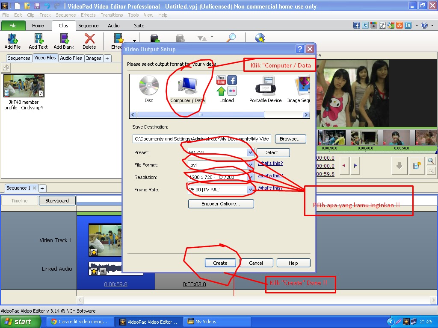Switch to Storyboard view
This screenshot has width=438, height=328.
pyautogui.click(x=57, y=201)
